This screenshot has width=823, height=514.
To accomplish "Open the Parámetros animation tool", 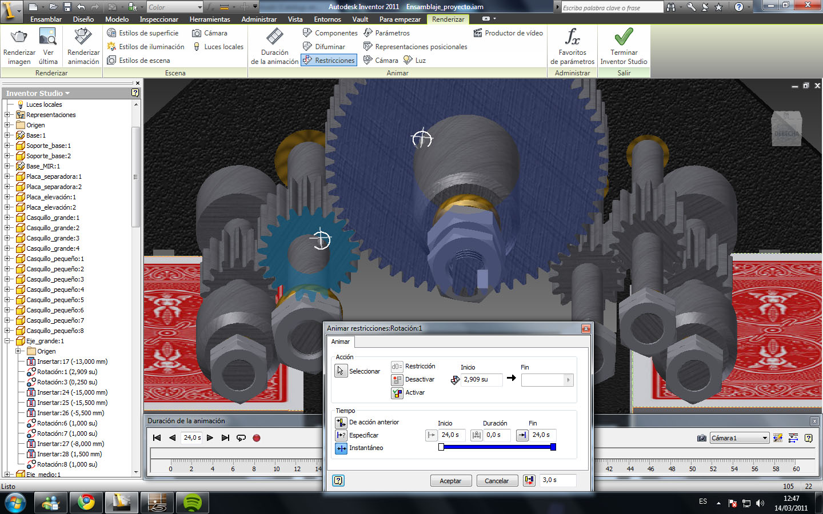I will click(x=387, y=33).
